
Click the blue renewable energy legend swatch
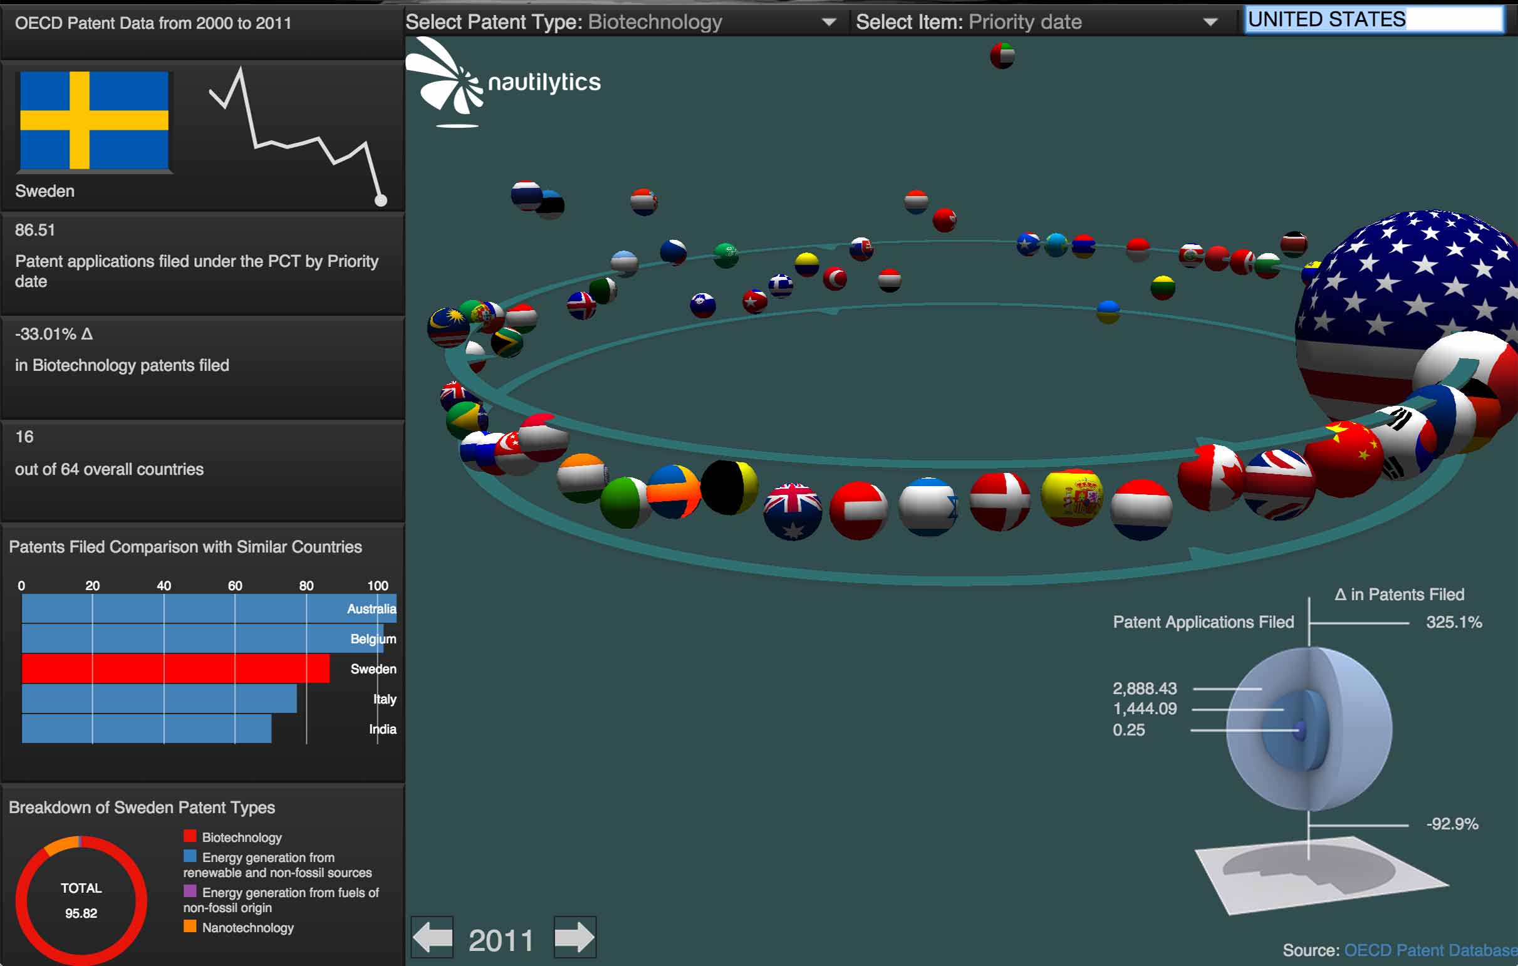pyautogui.click(x=190, y=856)
